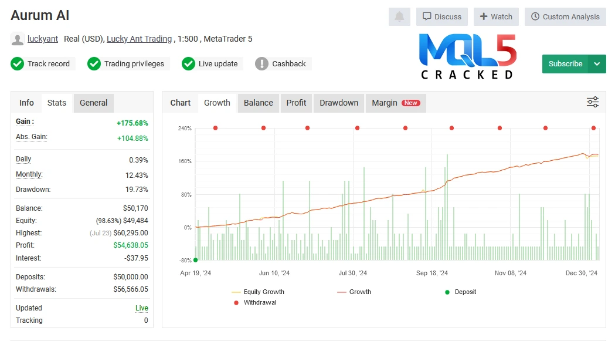Switch to the Balance chart tab

258,103
